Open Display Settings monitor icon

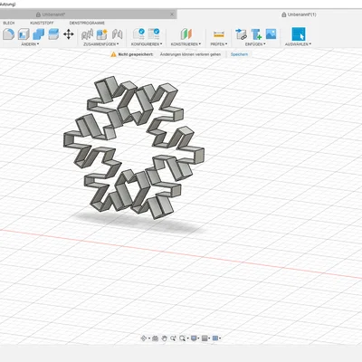tap(194, 338)
